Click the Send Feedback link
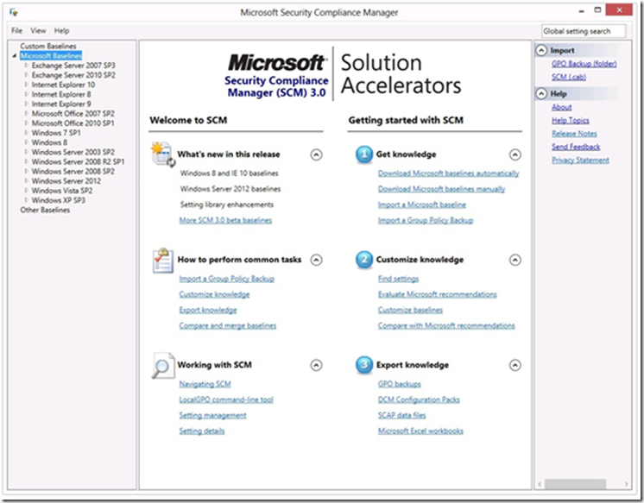Screen dimensions: 644x503 coord(576,147)
